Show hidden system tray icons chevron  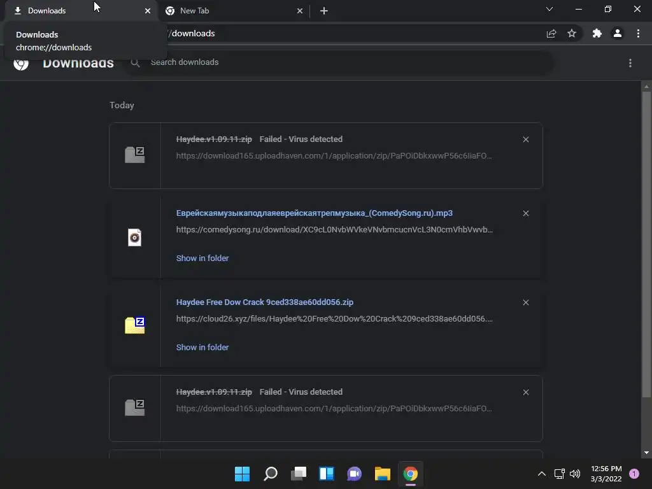point(542,474)
